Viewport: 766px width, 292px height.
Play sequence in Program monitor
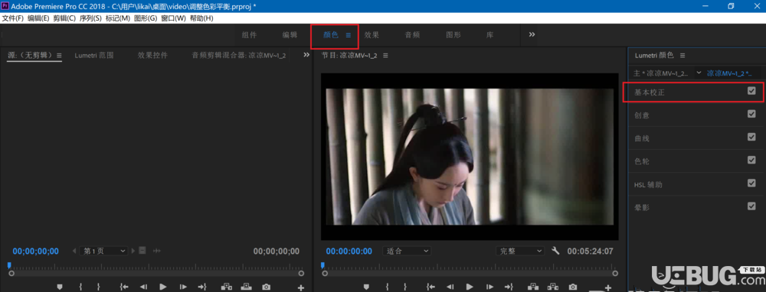coord(470,287)
